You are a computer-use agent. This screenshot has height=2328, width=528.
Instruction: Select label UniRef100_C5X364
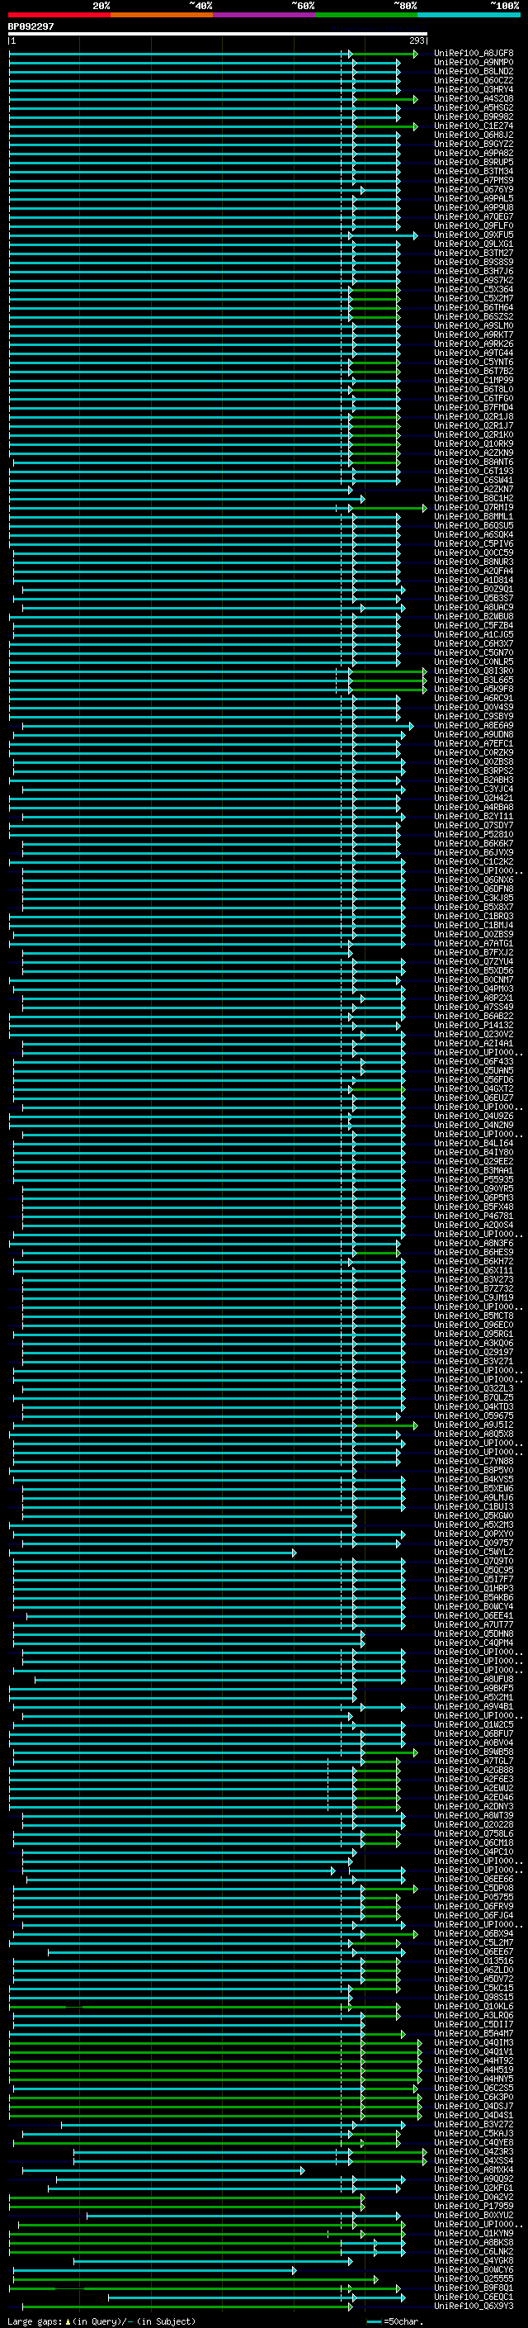[474, 289]
